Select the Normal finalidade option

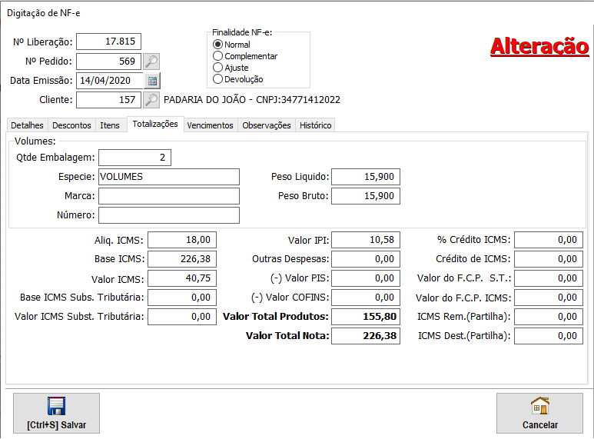(218, 45)
